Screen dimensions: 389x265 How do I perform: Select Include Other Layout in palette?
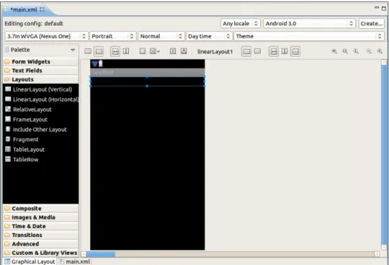tap(41, 130)
